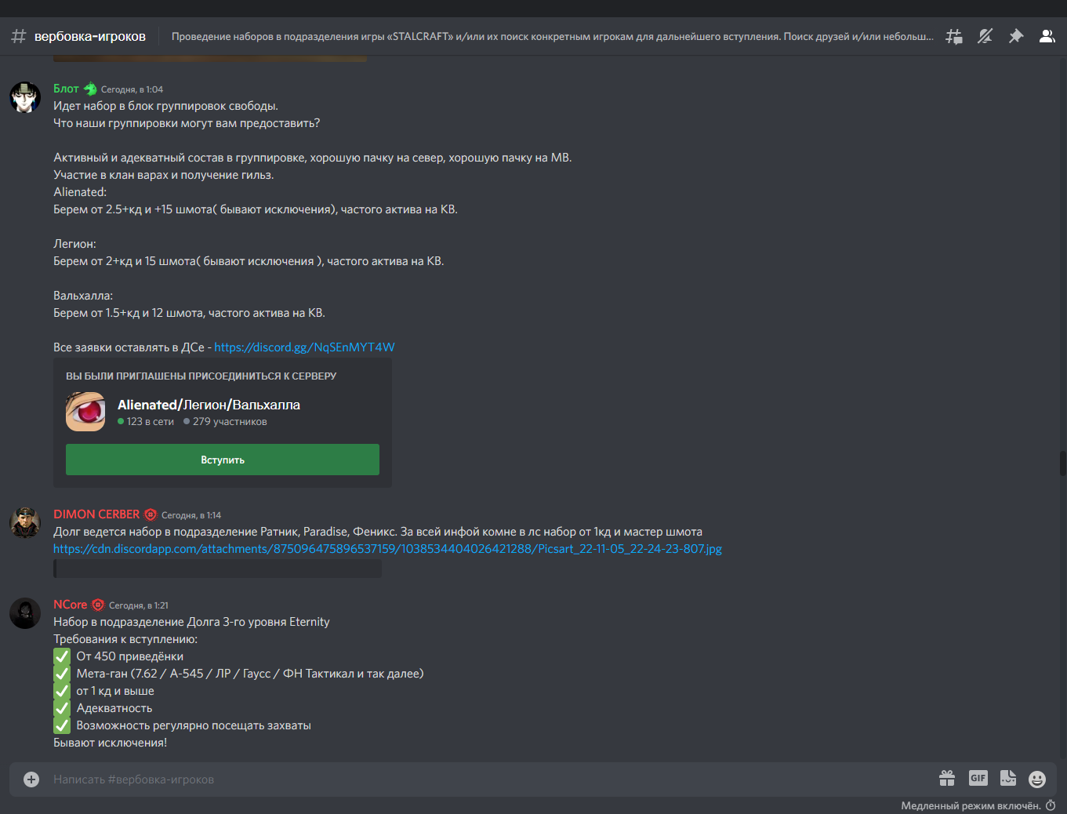Click checkmark emoji beside 'От 450 приведёнки'
Viewport: 1067px width, 814px height.
tap(62, 656)
